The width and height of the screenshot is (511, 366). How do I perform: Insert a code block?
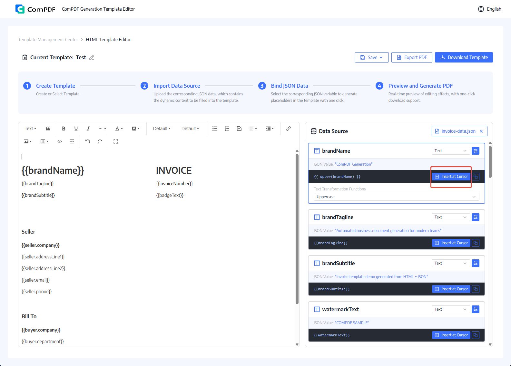60,141
